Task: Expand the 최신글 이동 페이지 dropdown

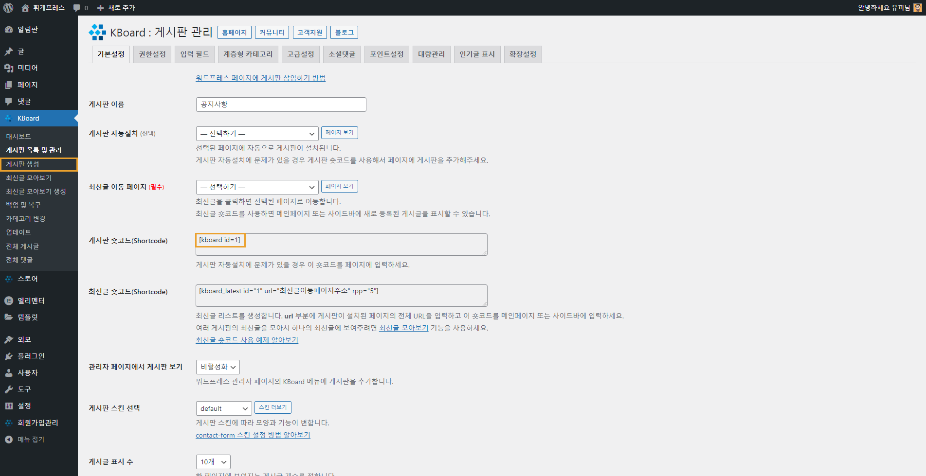Action: [x=257, y=187]
